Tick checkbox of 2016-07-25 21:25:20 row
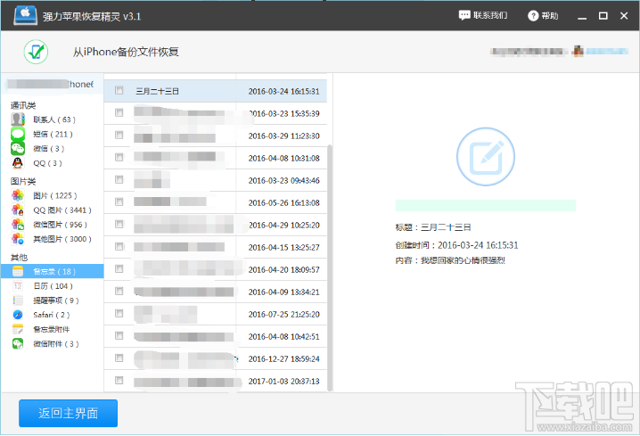Screen dimensions: 640x436 click(119, 313)
